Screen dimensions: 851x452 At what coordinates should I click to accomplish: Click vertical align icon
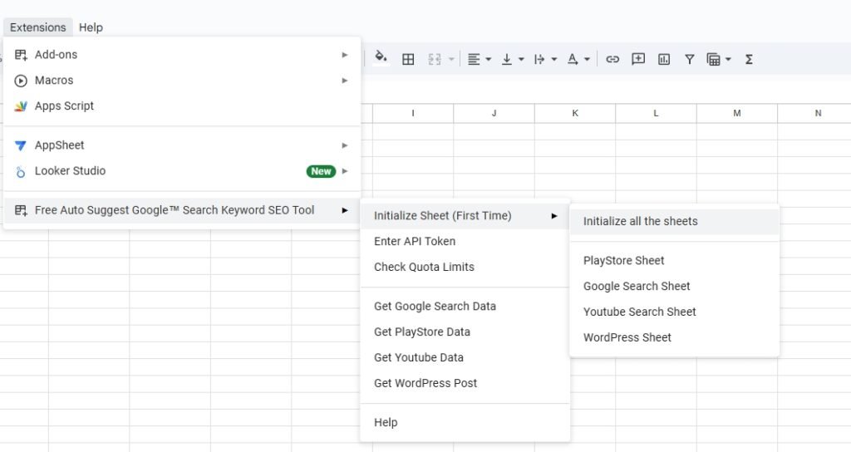click(506, 59)
